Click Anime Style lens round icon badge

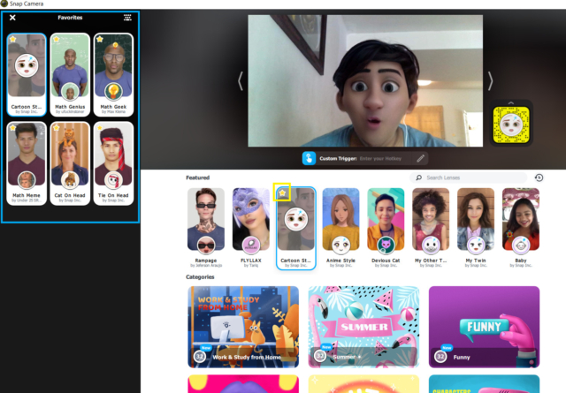(x=340, y=246)
